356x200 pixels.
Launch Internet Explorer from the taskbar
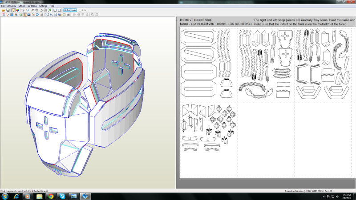(16, 196)
